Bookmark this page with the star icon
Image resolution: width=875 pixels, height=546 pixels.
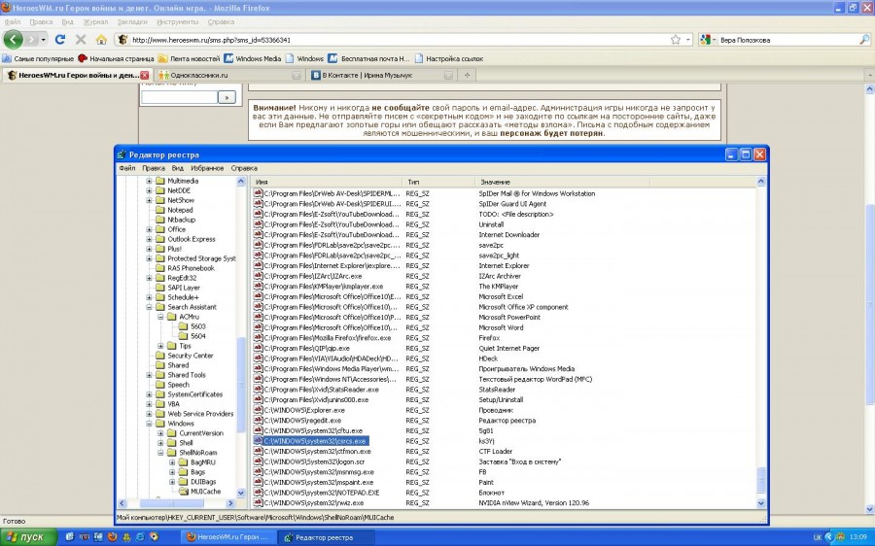click(x=676, y=40)
